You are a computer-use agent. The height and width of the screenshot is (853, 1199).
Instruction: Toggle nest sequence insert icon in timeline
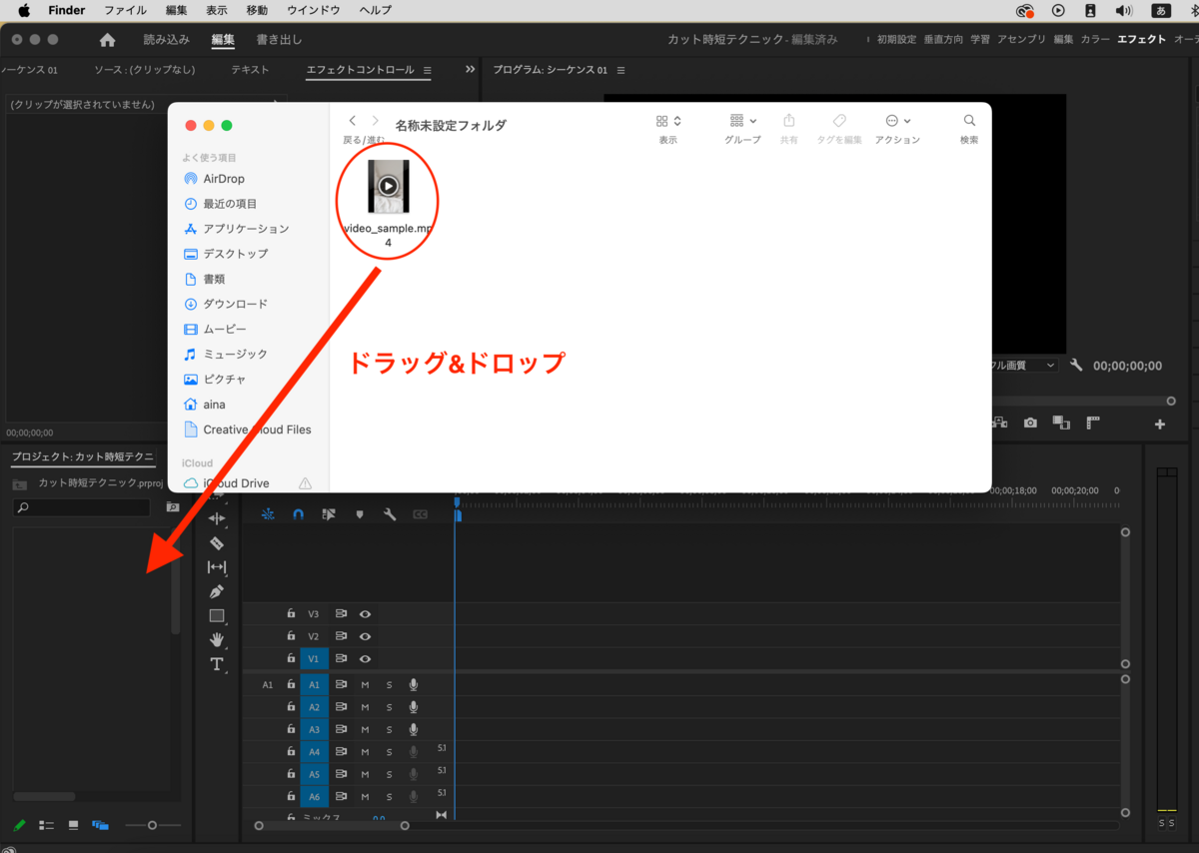[268, 514]
